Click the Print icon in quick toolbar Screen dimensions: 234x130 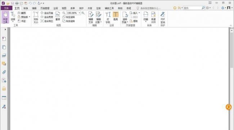coord(17,3)
